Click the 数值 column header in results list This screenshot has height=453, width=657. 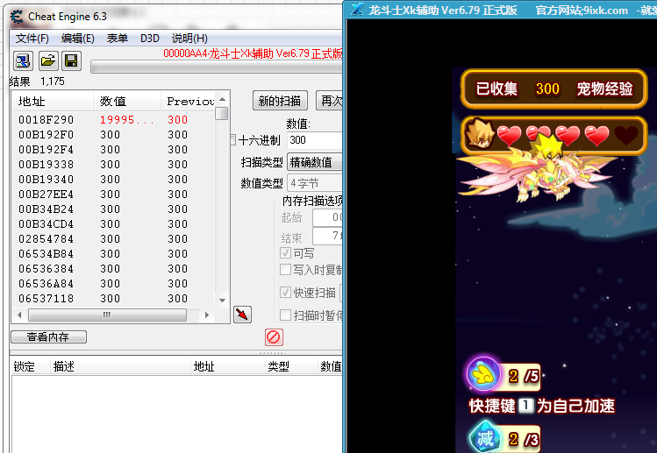tap(127, 102)
